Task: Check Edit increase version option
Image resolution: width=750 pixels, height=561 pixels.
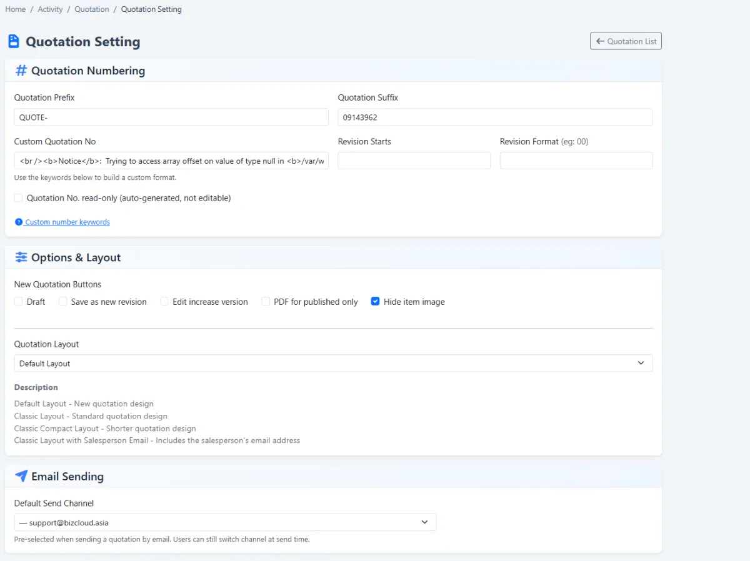Action: coord(164,302)
